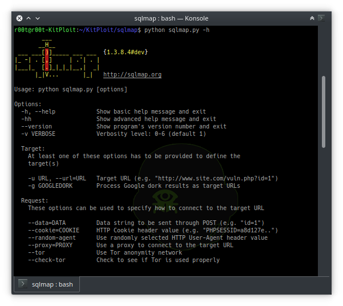
Task: Click 'These options can be used to specify' line
Action: click(x=146, y=208)
